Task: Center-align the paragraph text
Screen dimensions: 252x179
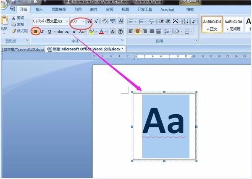Action: tap(137, 32)
